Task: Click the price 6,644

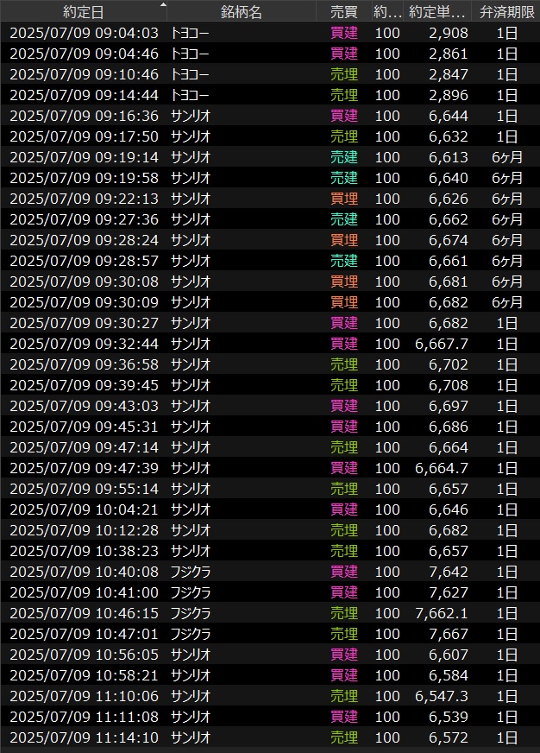Action: point(449,116)
